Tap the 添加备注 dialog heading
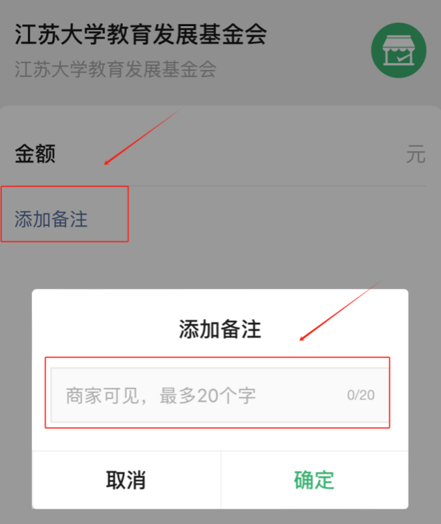The width and height of the screenshot is (441, 524). pyautogui.click(x=220, y=329)
